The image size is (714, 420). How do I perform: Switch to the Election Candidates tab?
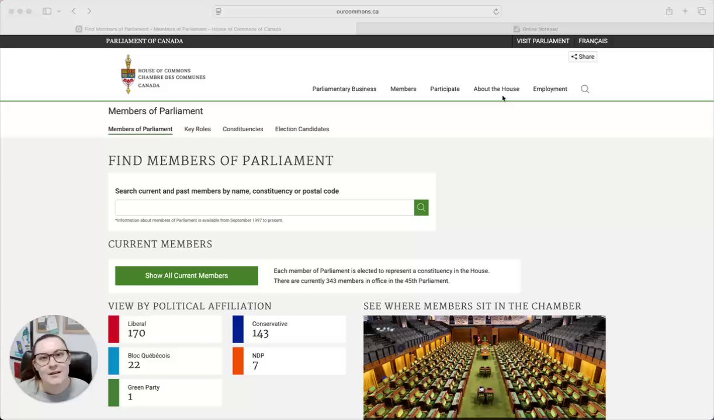pos(302,129)
